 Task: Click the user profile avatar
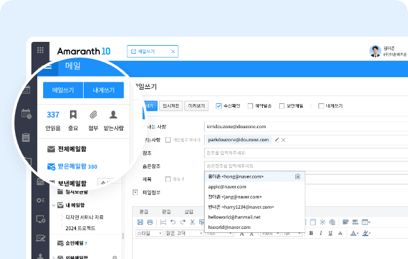click(375, 51)
